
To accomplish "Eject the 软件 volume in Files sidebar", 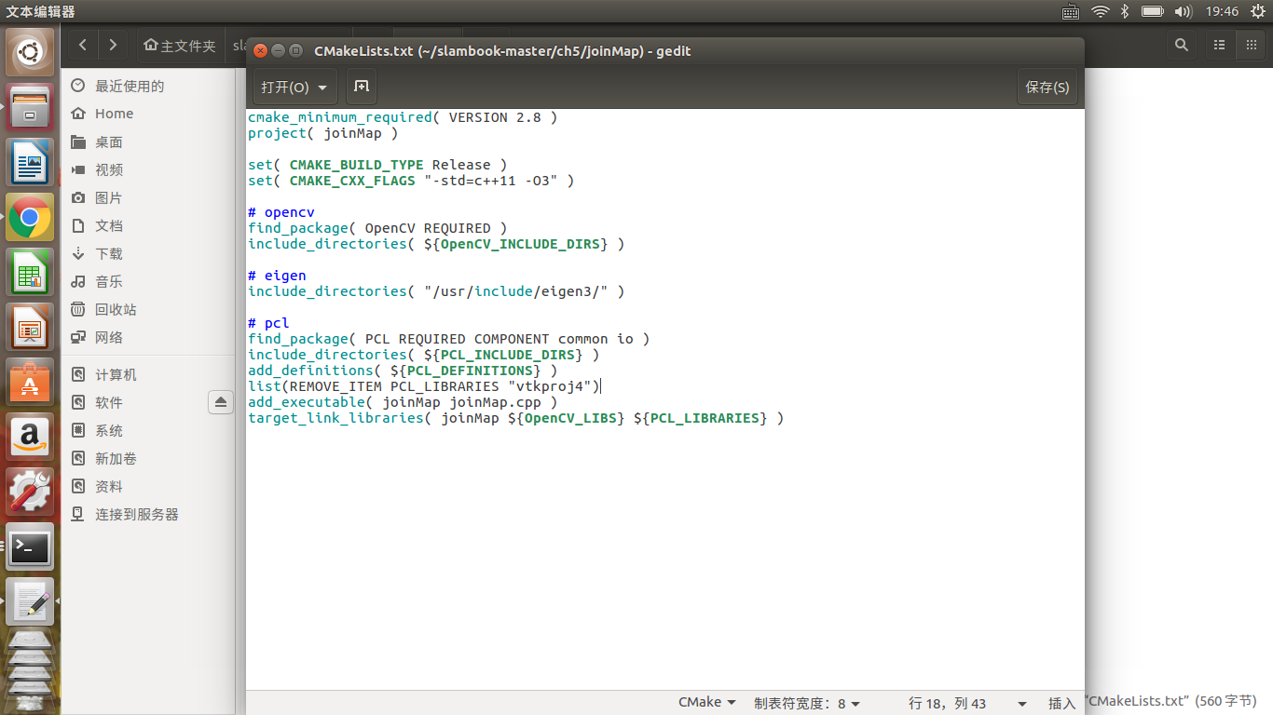I will (221, 402).
